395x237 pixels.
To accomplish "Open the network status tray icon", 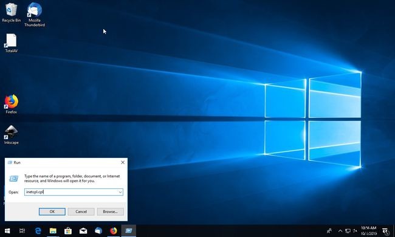I will click(348, 231).
